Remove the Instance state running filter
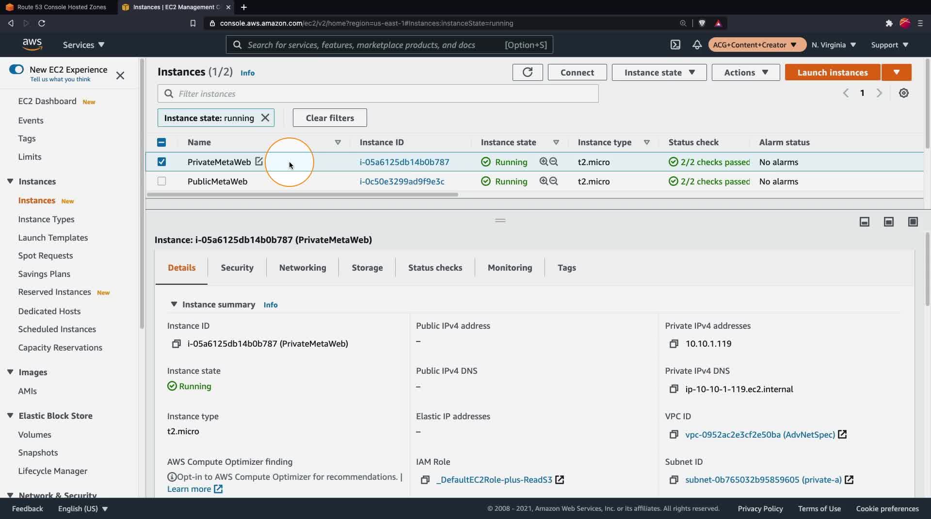 point(265,118)
